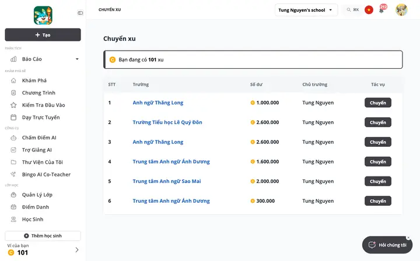The width and height of the screenshot is (420, 261).
Task: Open notifications bell icon
Action: 381,10
